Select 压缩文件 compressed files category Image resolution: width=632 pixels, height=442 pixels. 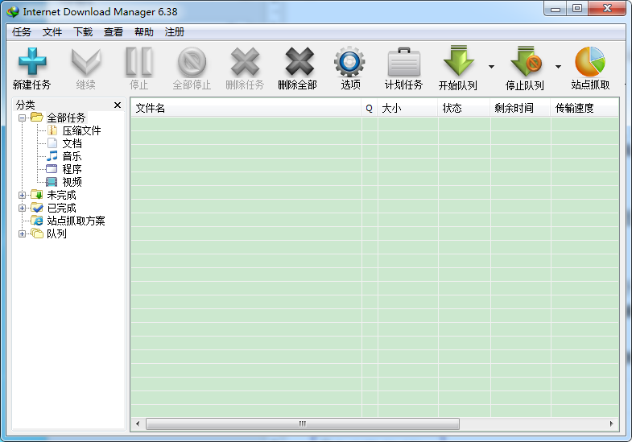(x=81, y=130)
